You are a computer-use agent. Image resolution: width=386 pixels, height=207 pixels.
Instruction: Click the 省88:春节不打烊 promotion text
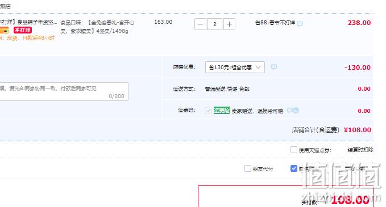(x=275, y=23)
